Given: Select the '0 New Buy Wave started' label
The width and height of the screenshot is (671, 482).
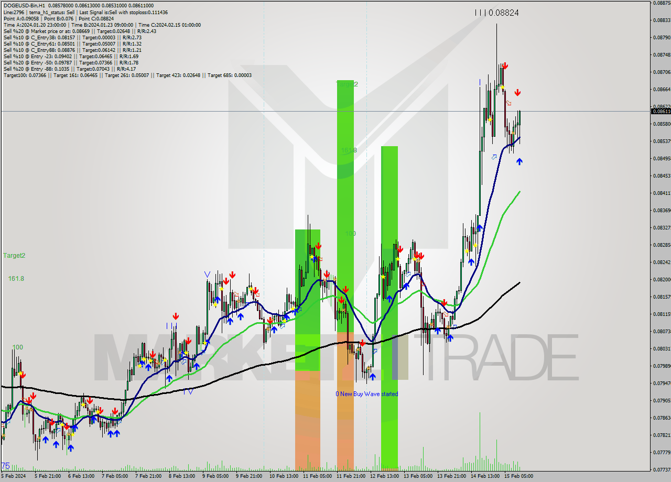Looking at the screenshot, I should pyautogui.click(x=367, y=394).
